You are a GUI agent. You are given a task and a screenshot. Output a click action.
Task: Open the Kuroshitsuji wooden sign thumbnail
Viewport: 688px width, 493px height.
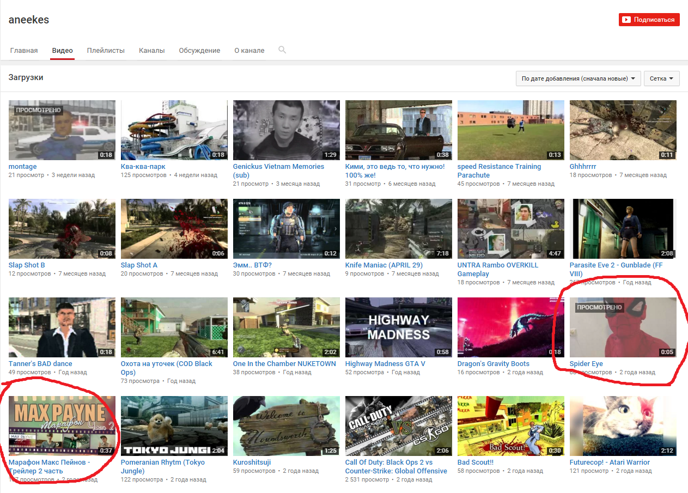pyautogui.click(x=287, y=426)
